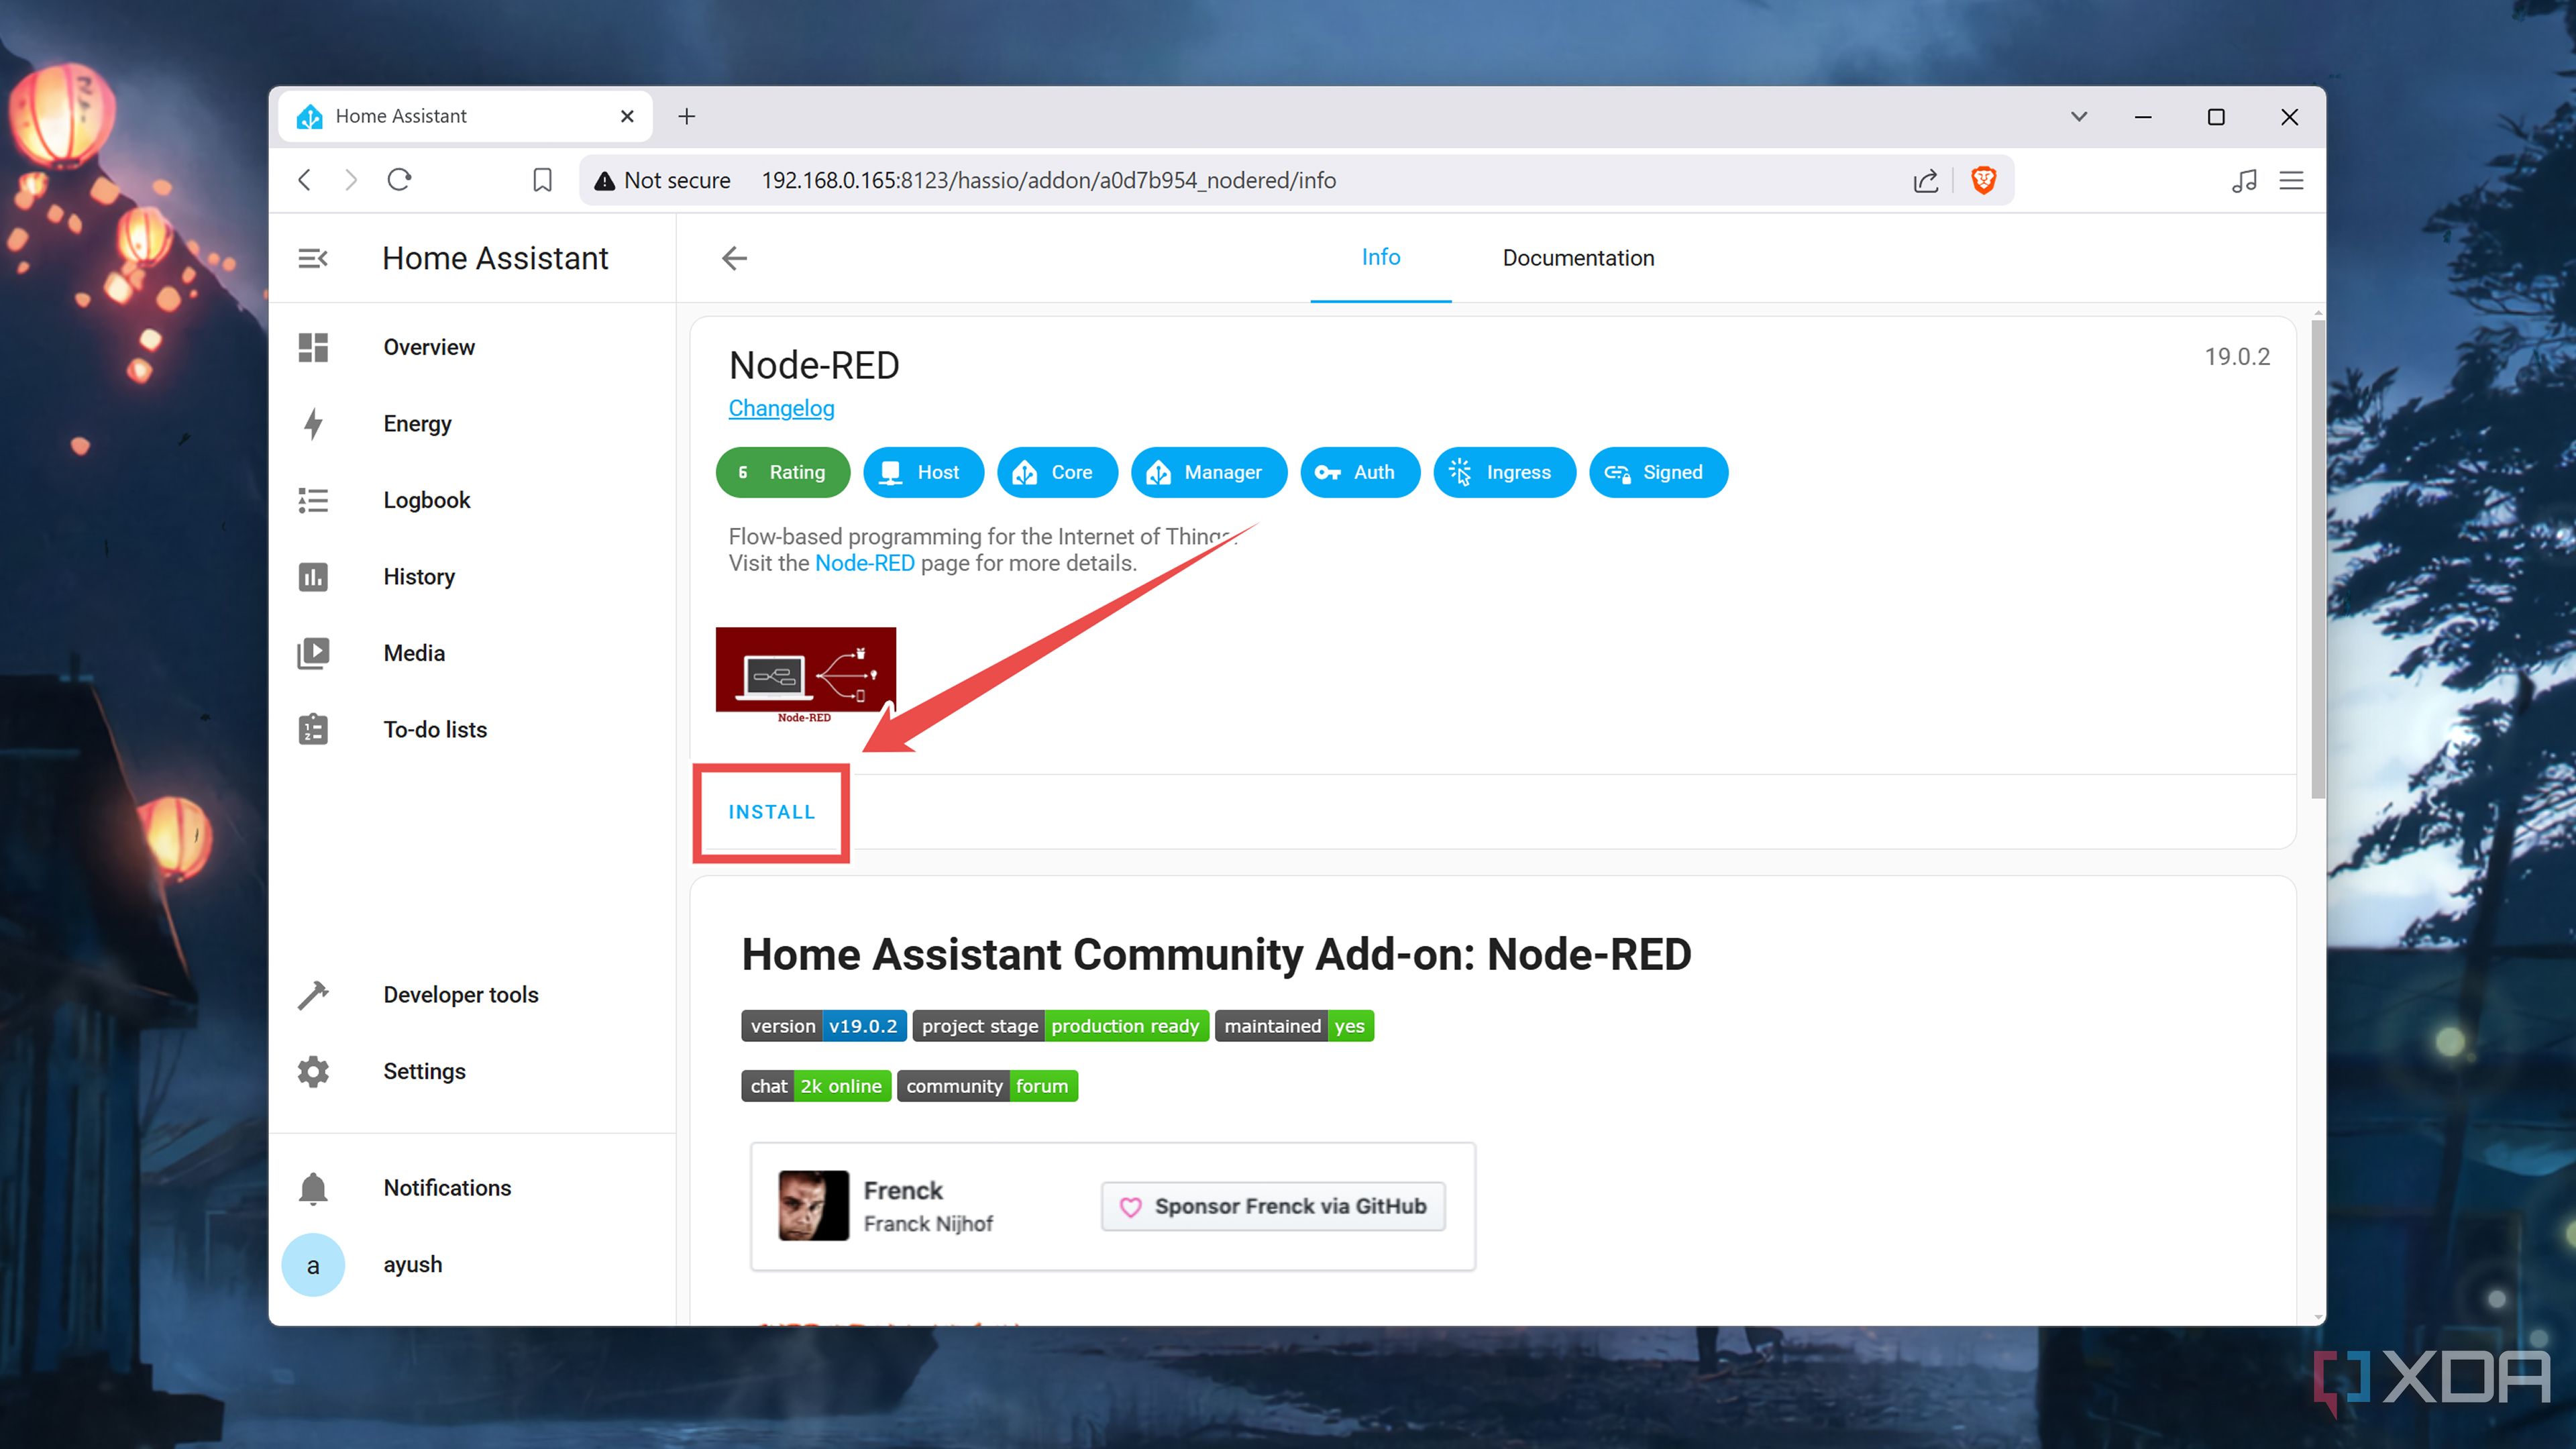Open Developer tools
The image size is (2576, 1449).
[460, 994]
